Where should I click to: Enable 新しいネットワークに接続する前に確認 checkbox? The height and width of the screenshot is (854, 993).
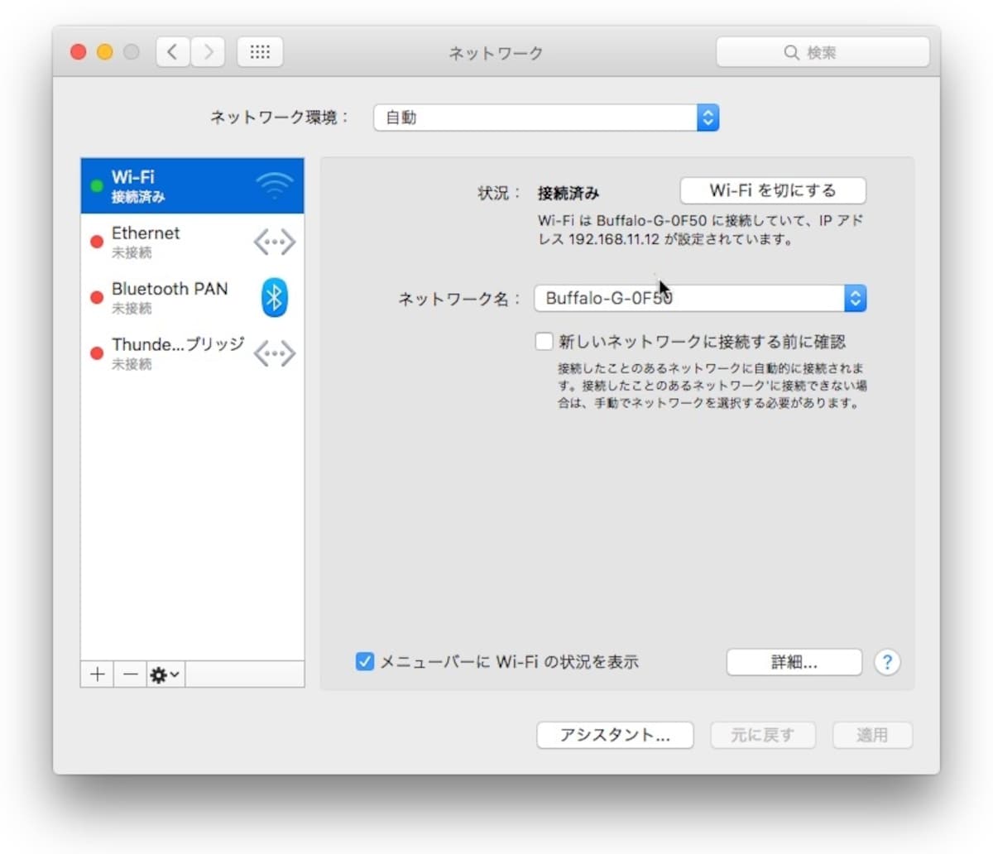point(544,341)
